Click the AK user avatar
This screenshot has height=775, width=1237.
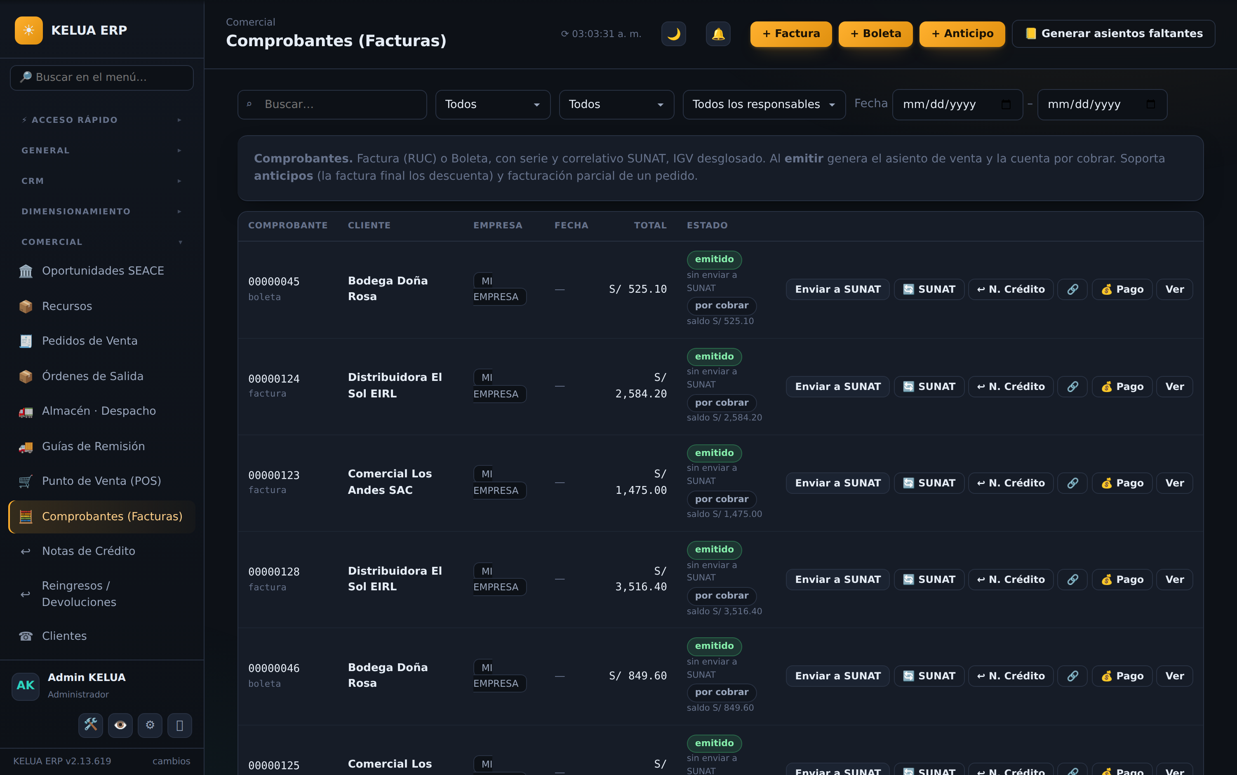[x=26, y=686]
